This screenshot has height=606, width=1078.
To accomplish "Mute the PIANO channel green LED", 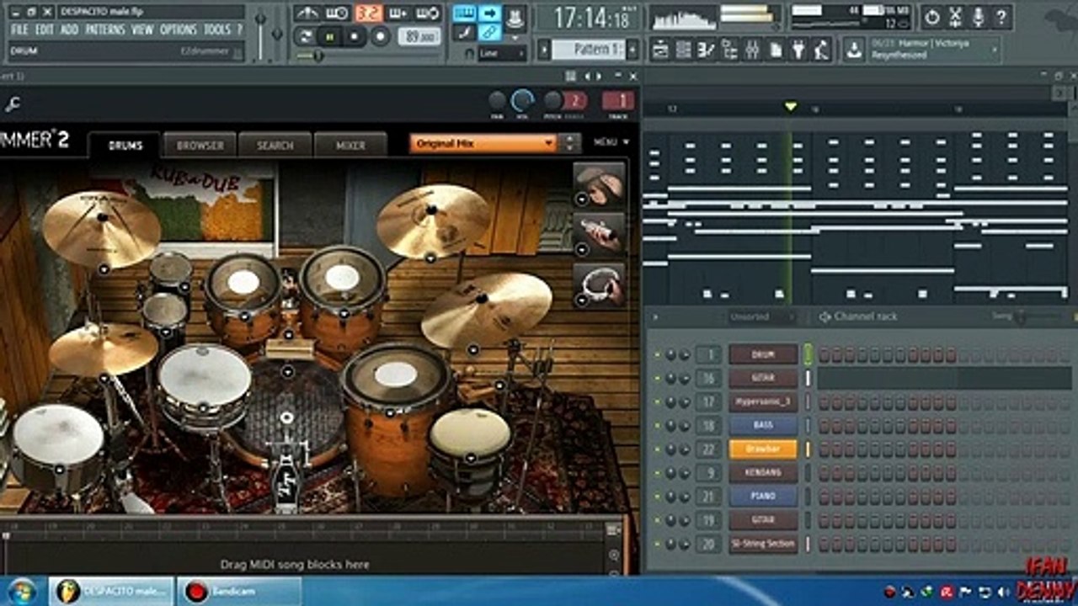I will [x=659, y=497].
